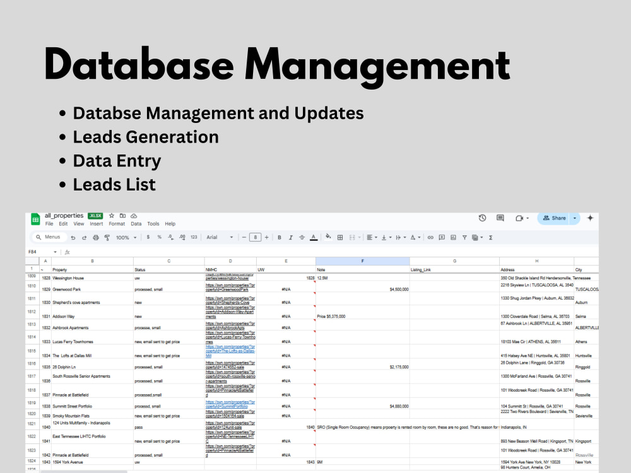Click the font size field
The height and width of the screenshot is (473, 631).
pyautogui.click(x=255, y=238)
